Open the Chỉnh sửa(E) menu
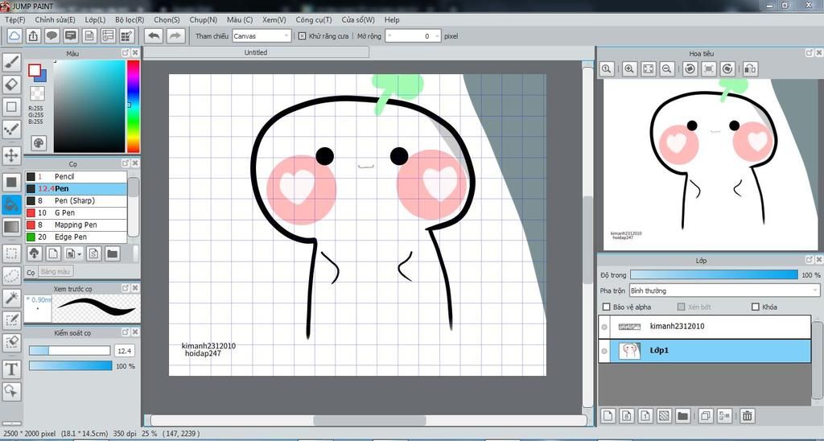This screenshot has height=441, width=824. (56, 20)
